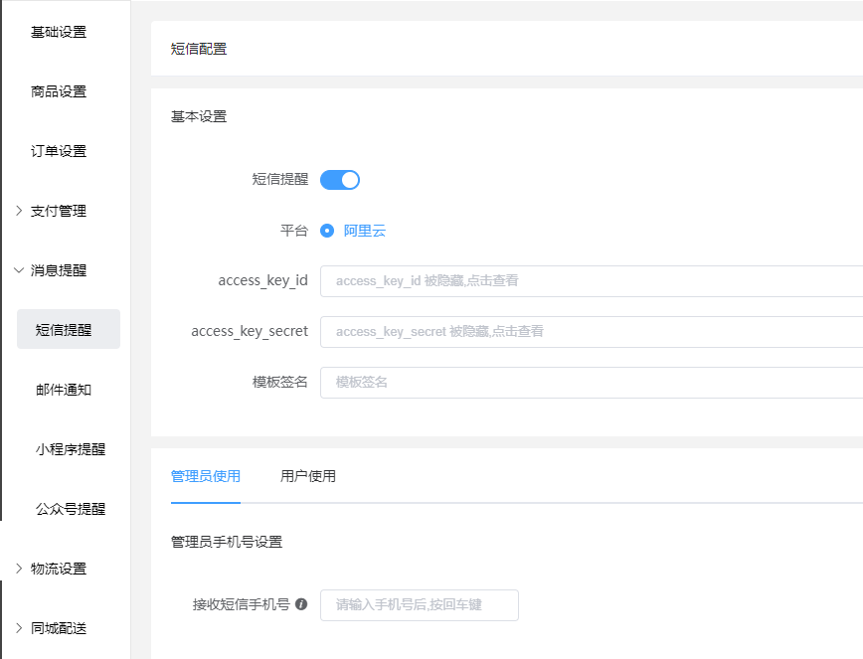Open the 订单设置 sidebar item
The height and width of the screenshot is (659, 863).
[x=59, y=151]
